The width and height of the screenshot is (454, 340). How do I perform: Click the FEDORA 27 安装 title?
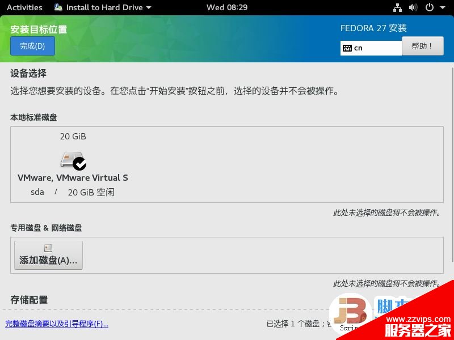[373, 28]
